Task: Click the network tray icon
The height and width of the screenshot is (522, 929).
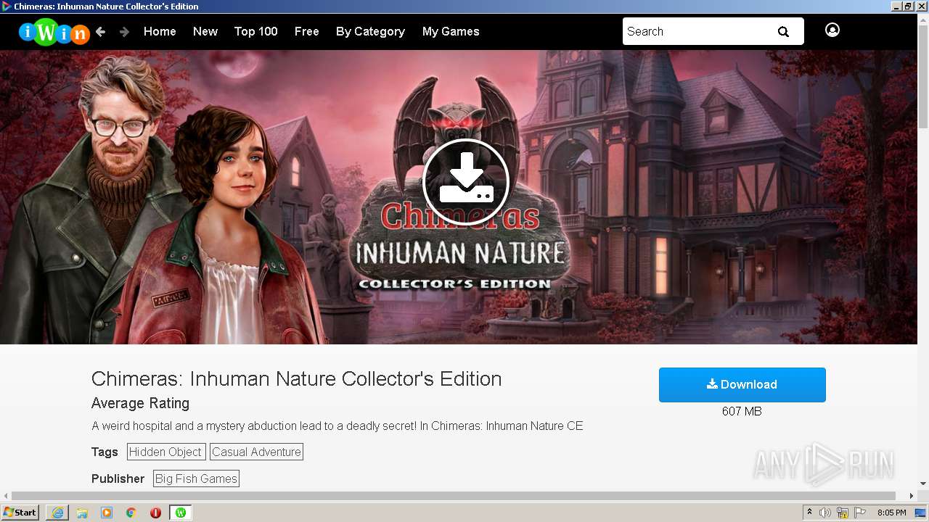Action: 843,513
